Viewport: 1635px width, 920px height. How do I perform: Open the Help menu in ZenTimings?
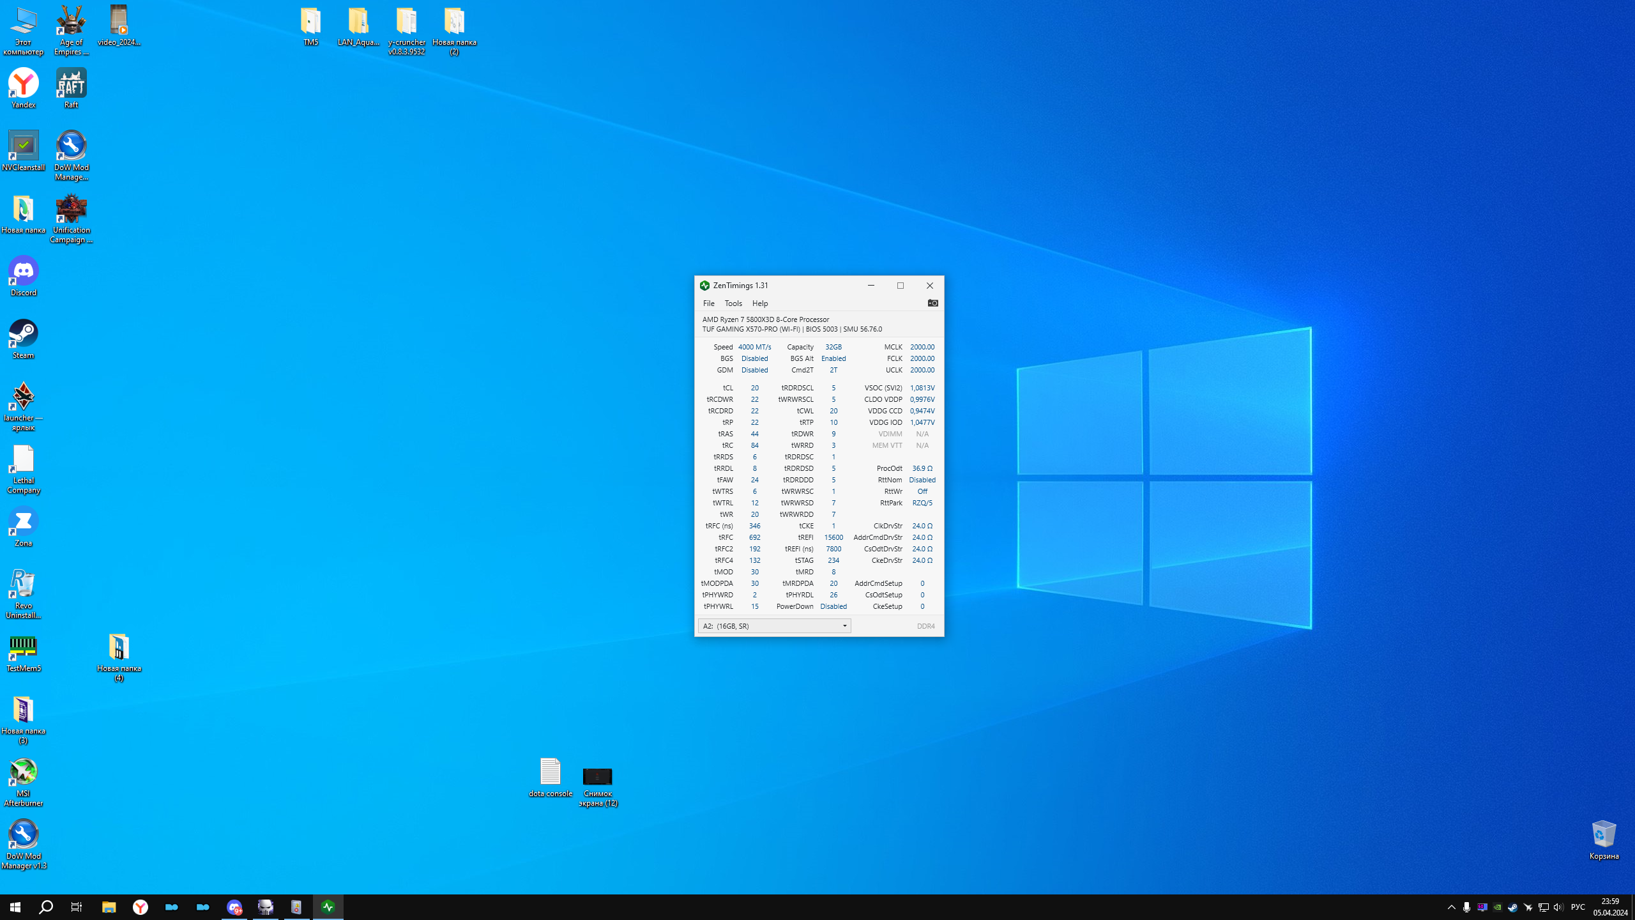[759, 303]
